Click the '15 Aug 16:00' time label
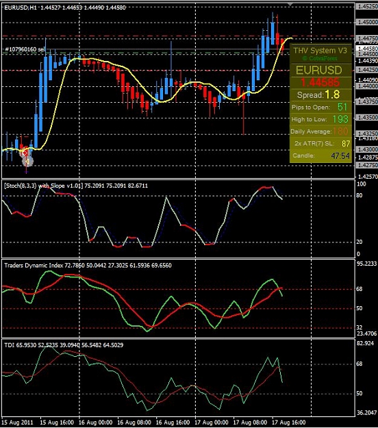 57,423
